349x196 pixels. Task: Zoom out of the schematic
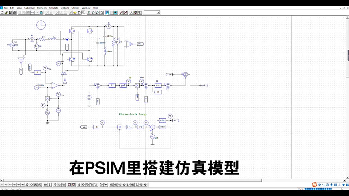93,13
